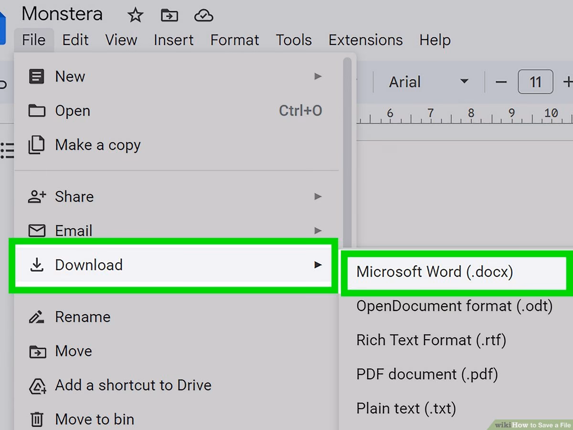Expand the Share submenu arrow

point(318,196)
